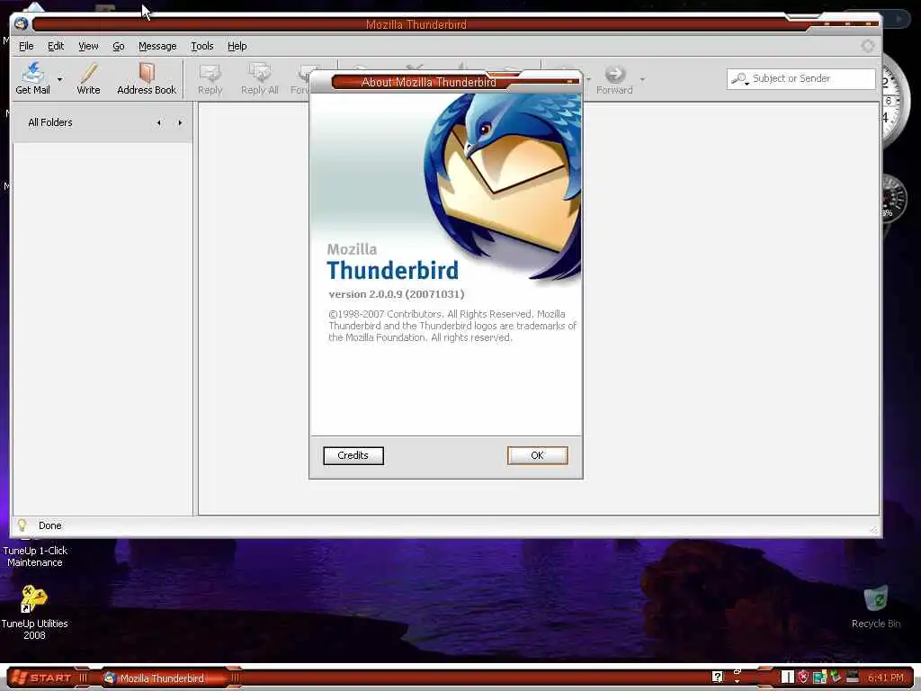The image size is (921, 691).
Task: Click the lightbulb icon in status bar
Action: tap(22, 525)
